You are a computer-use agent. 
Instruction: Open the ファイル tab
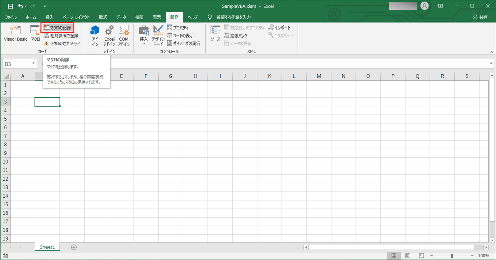pyautogui.click(x=11, y=17)
